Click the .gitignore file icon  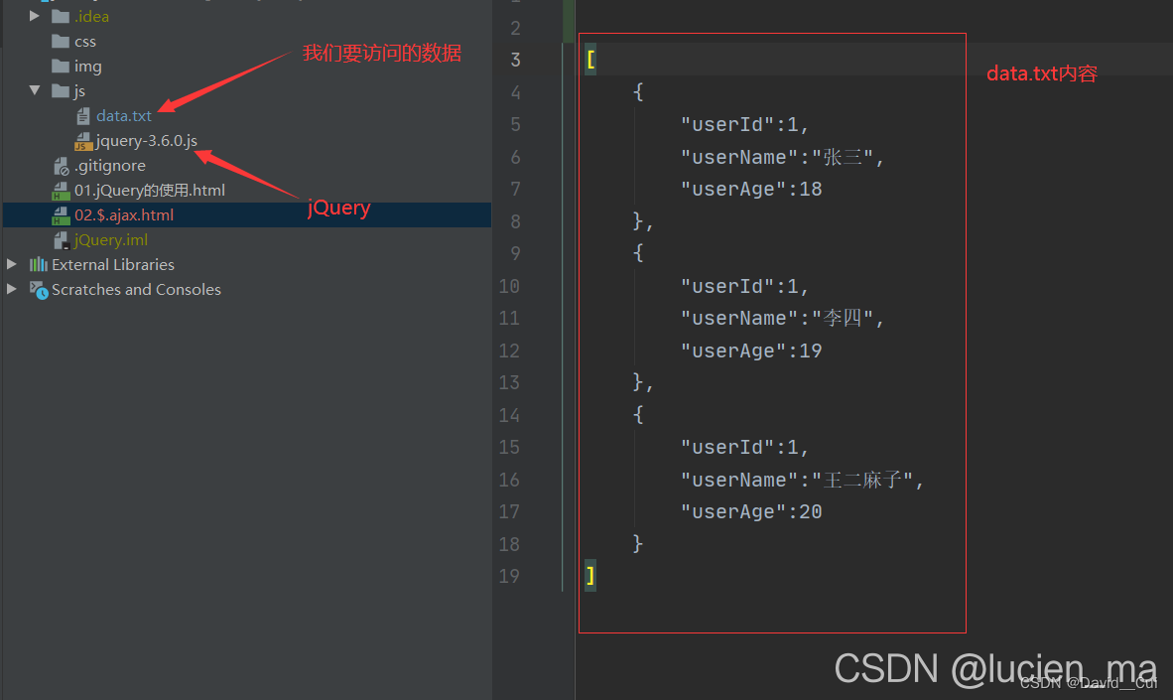pyautogui.click(x=62, y=166)
